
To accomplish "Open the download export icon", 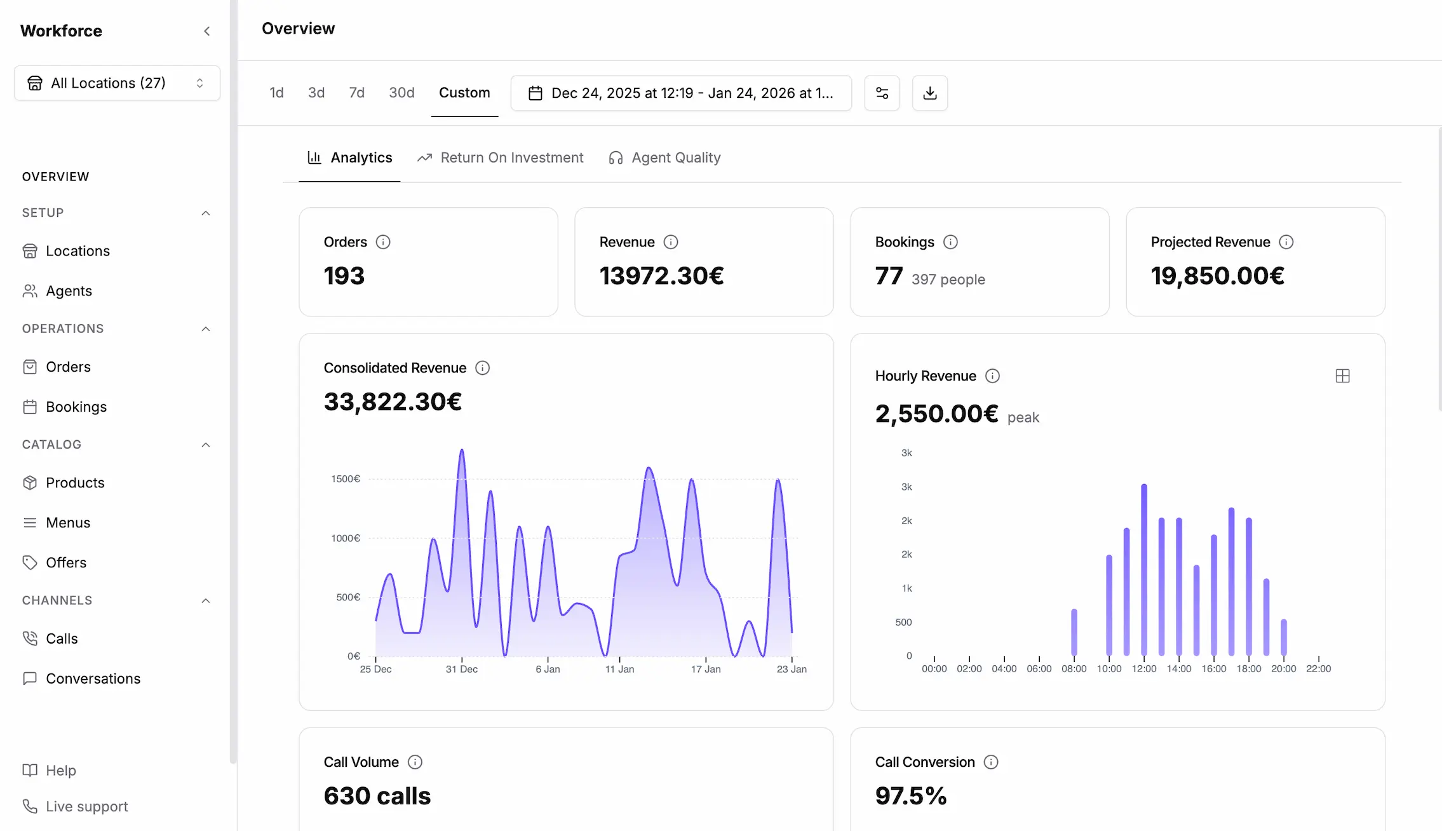I will click(929, 93).
